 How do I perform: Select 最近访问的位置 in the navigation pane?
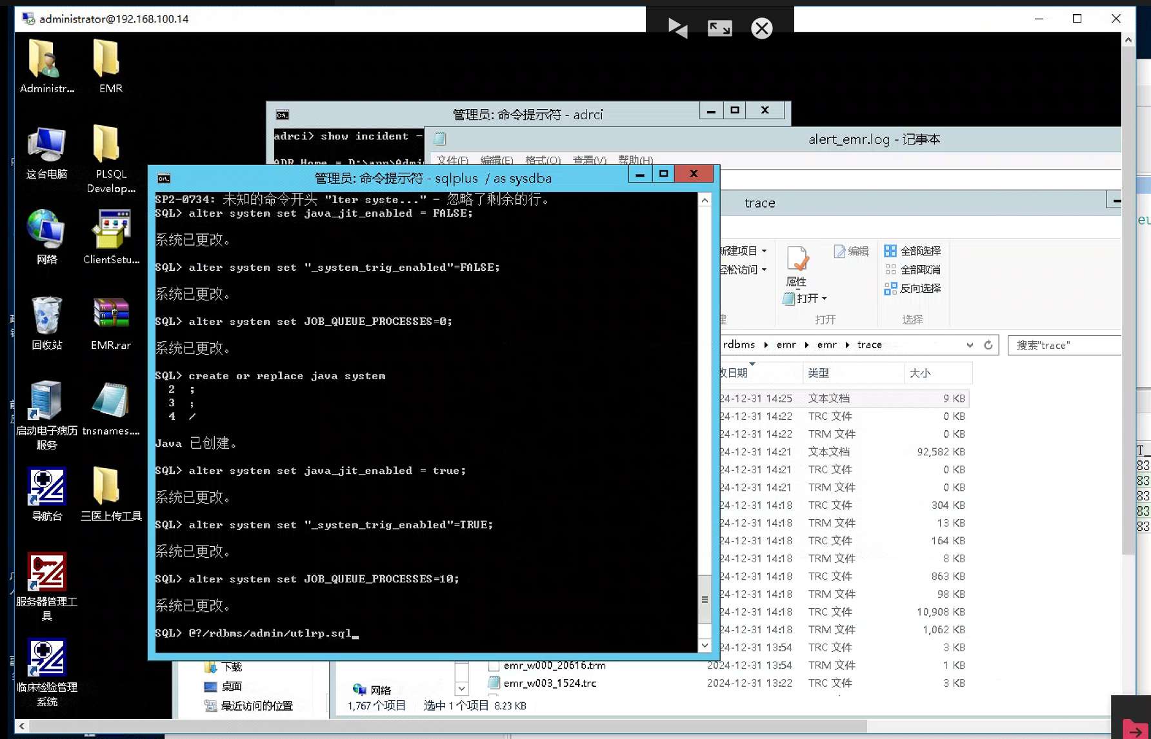point(249,705)
